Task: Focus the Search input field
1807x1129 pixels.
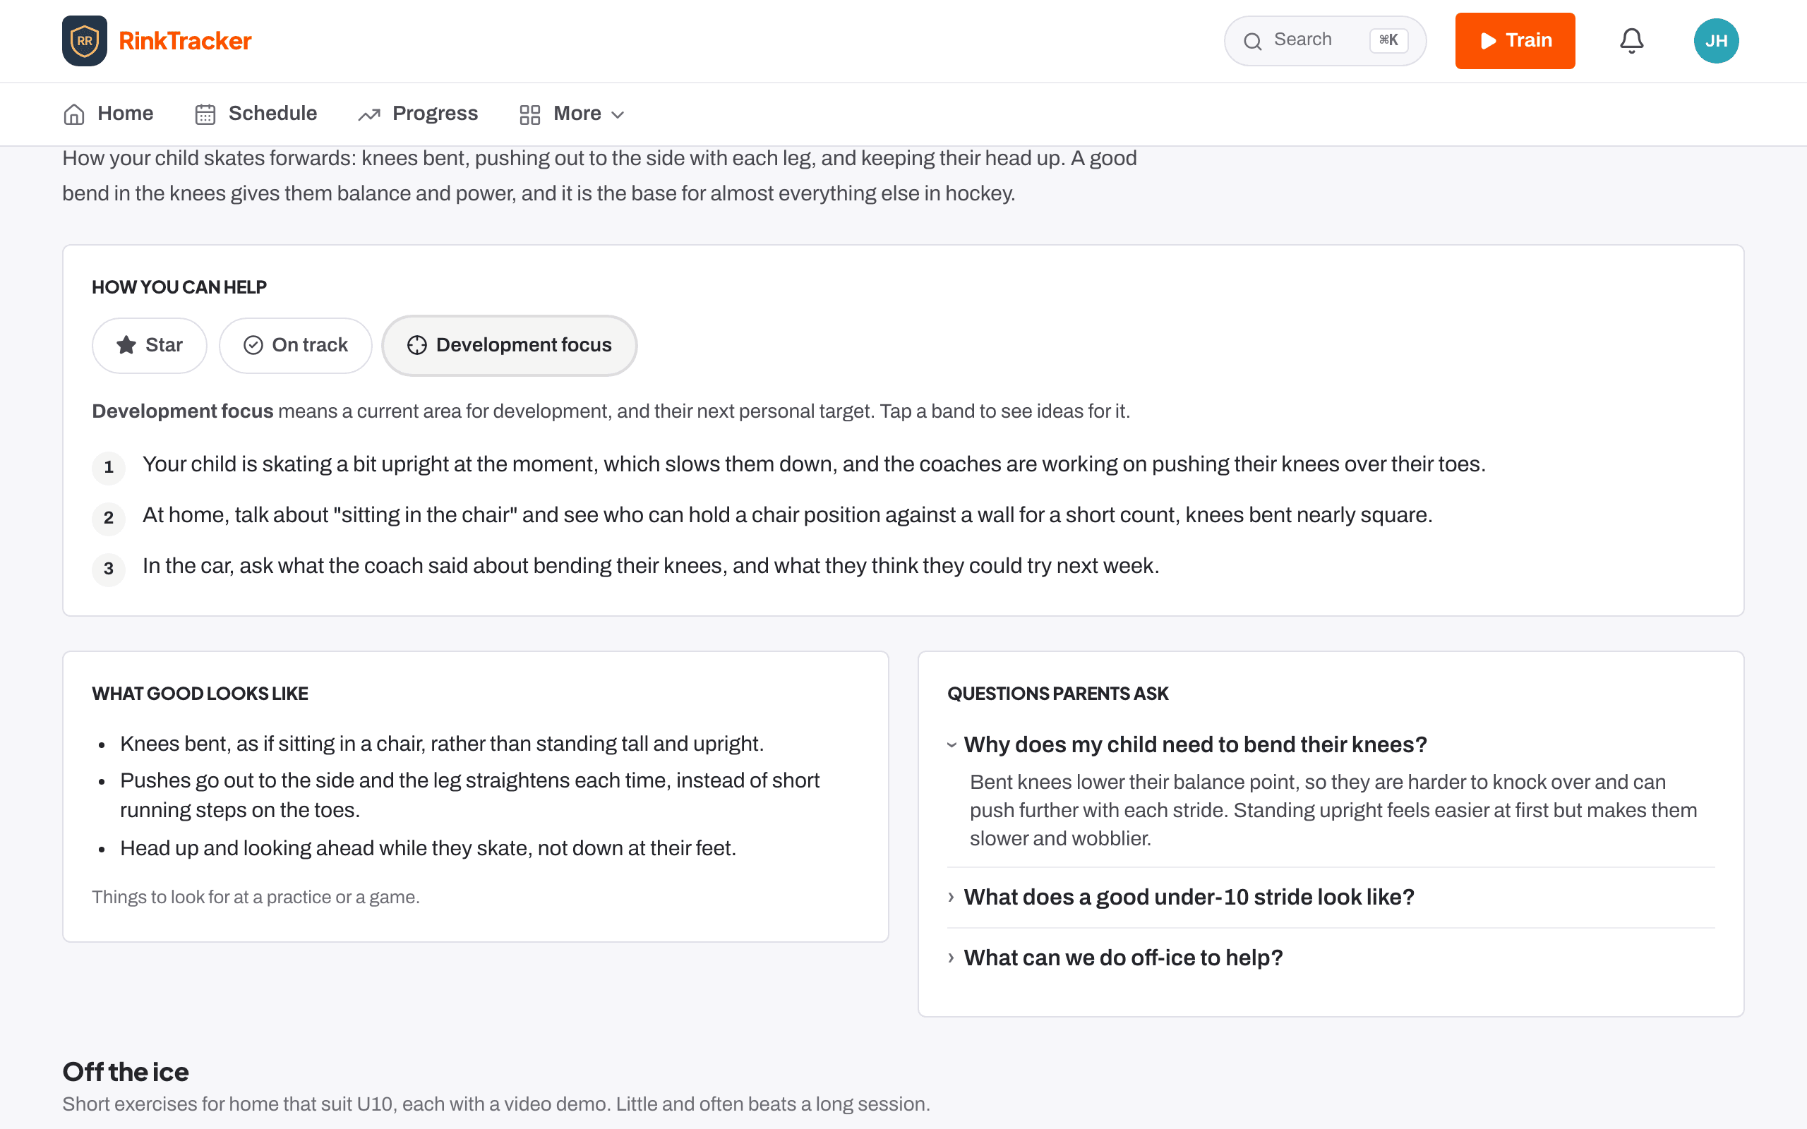Action: click(x=1326, y=41)
